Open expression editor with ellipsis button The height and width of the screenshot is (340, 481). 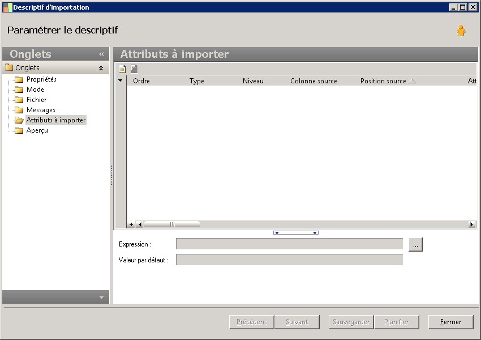pos(415,244)
